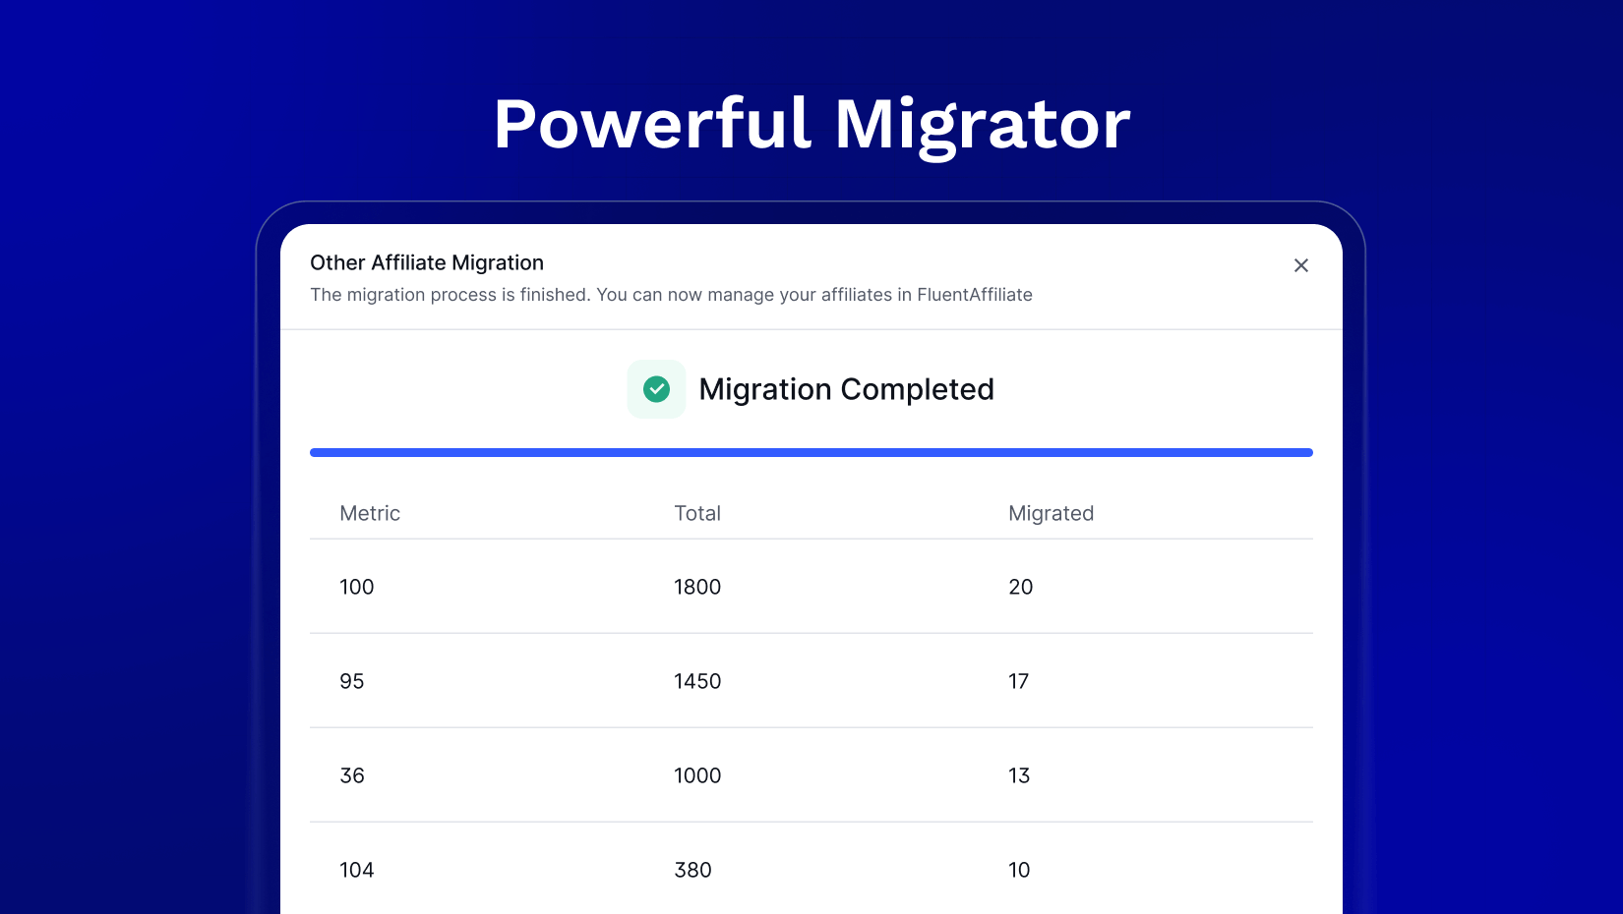This screenshot has width=1623, height=914.
Task: Close the Other Affiliate Migration dialog
Action: coord(1300,265)
